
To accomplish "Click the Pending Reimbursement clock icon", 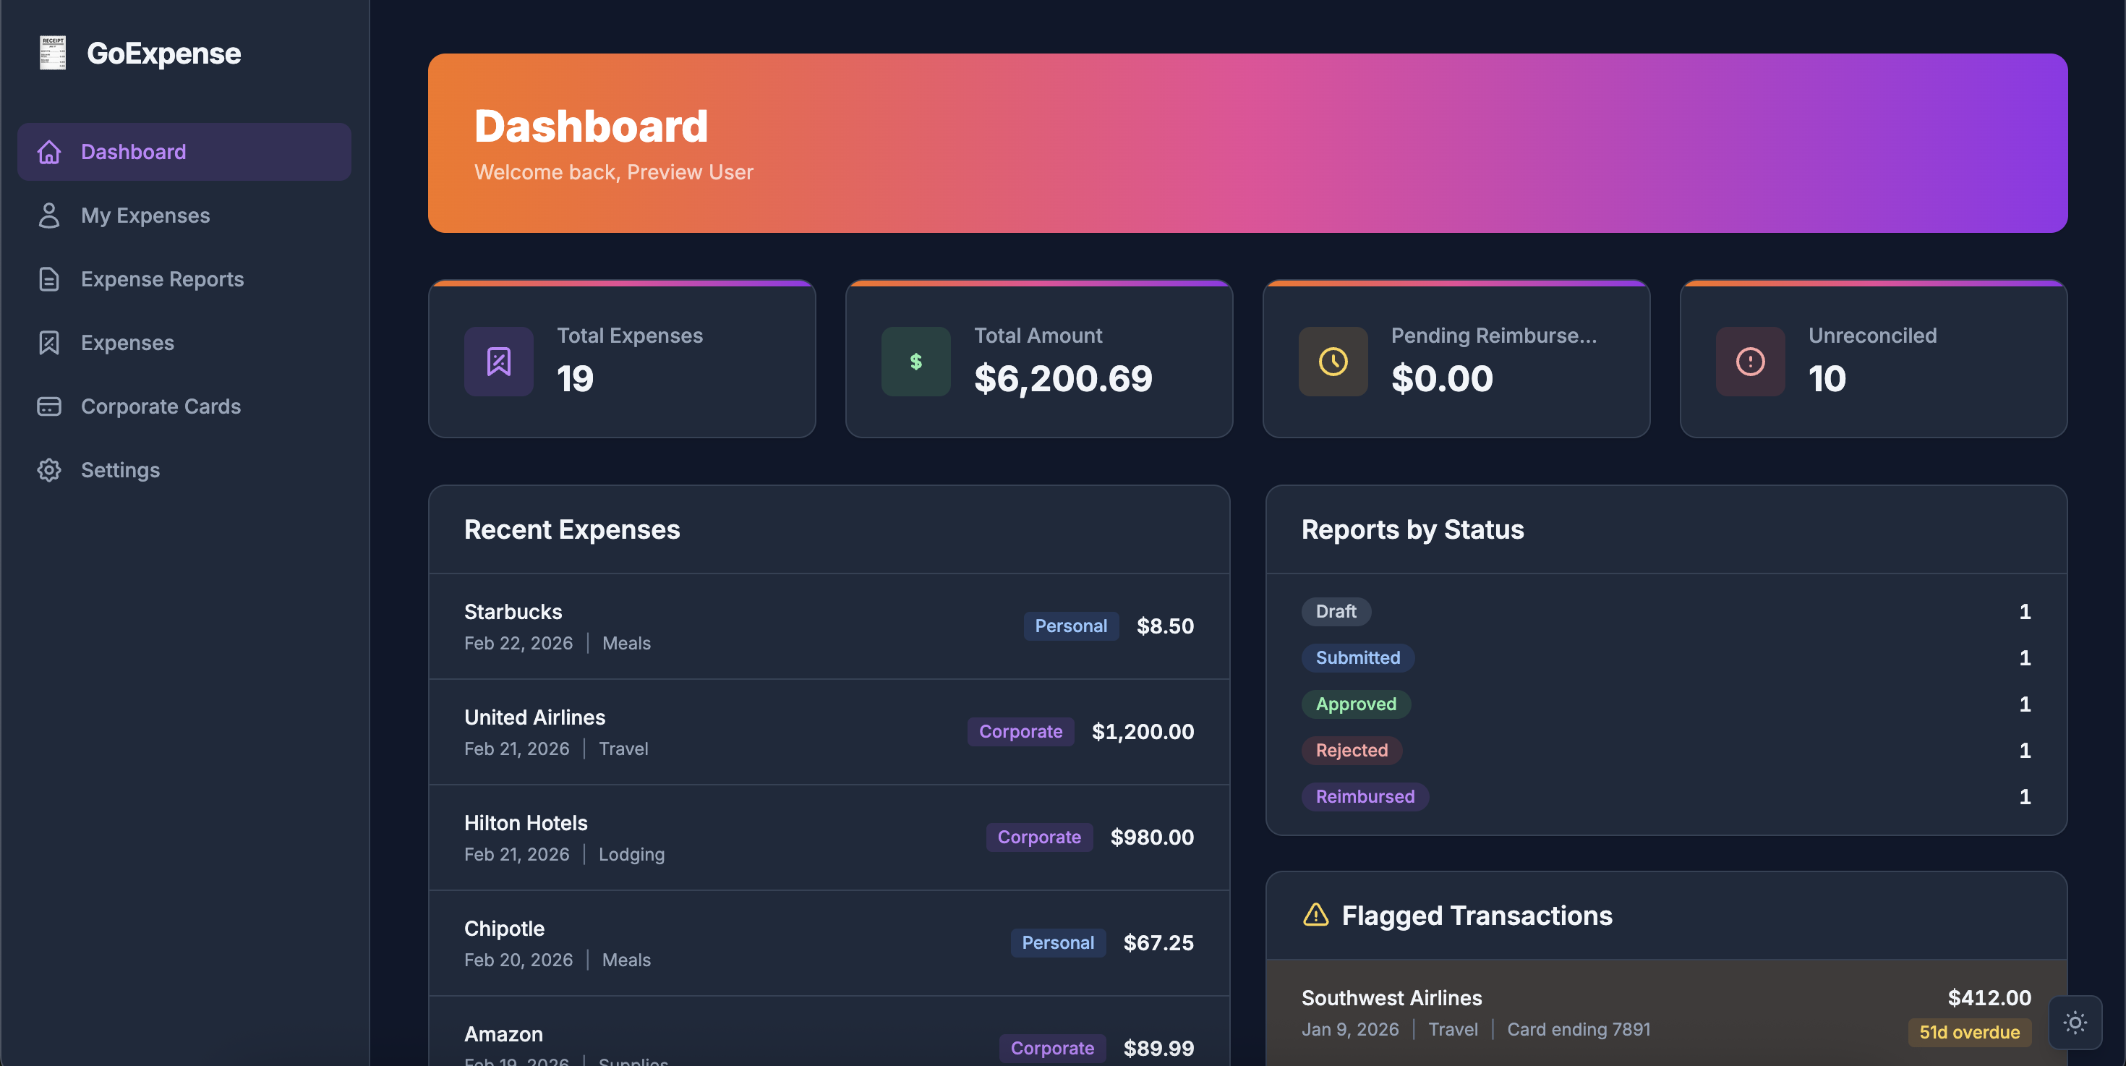I will click(x=1333, y=362).
